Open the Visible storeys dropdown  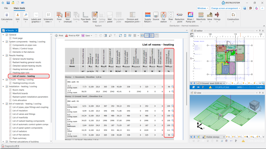pyautogui.click(x=214, y=137)
